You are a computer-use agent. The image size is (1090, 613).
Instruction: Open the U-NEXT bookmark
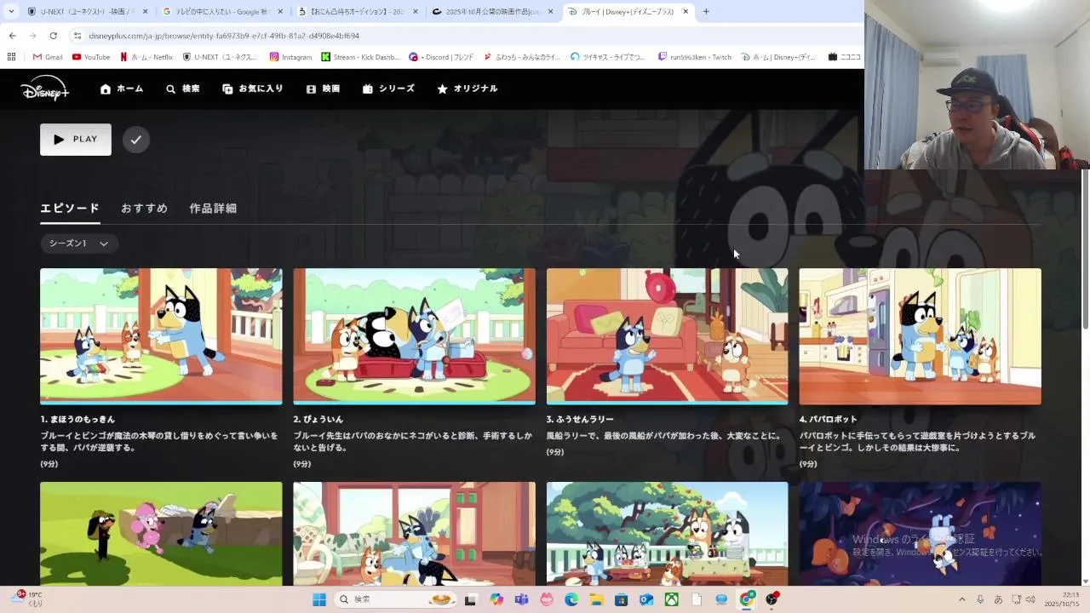point(219,57)
